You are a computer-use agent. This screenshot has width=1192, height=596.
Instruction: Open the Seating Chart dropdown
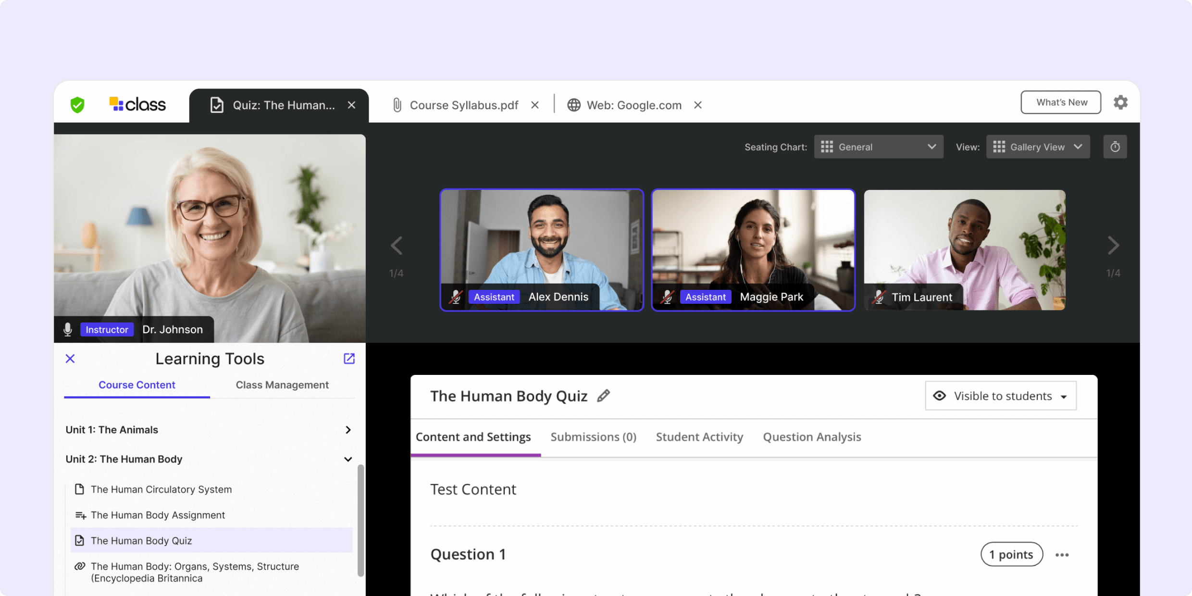[879, 147]
